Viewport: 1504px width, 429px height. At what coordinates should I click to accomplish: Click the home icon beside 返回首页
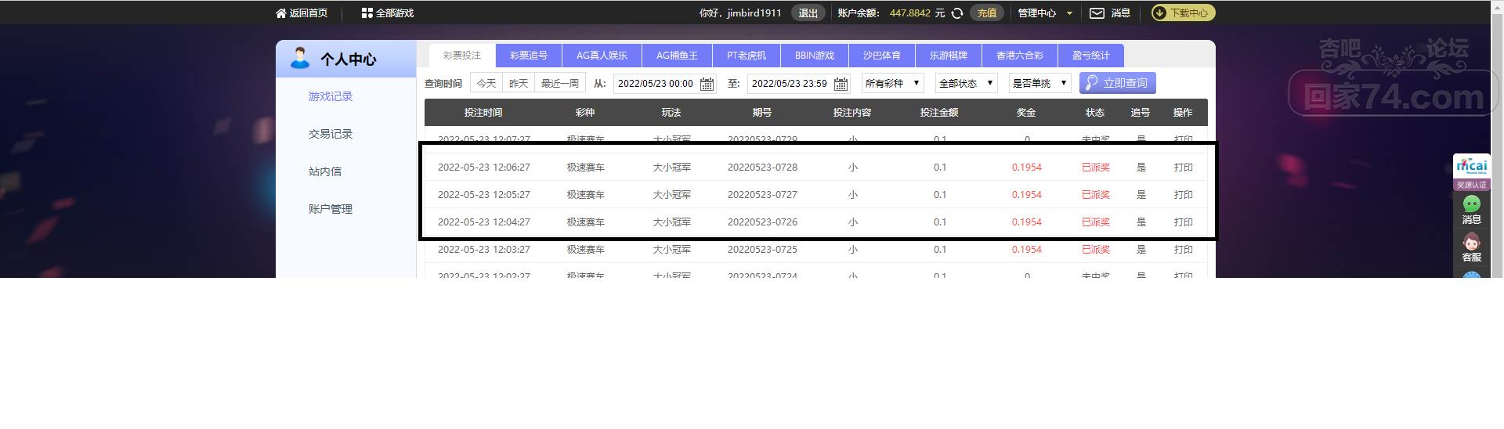pos(281,13)
